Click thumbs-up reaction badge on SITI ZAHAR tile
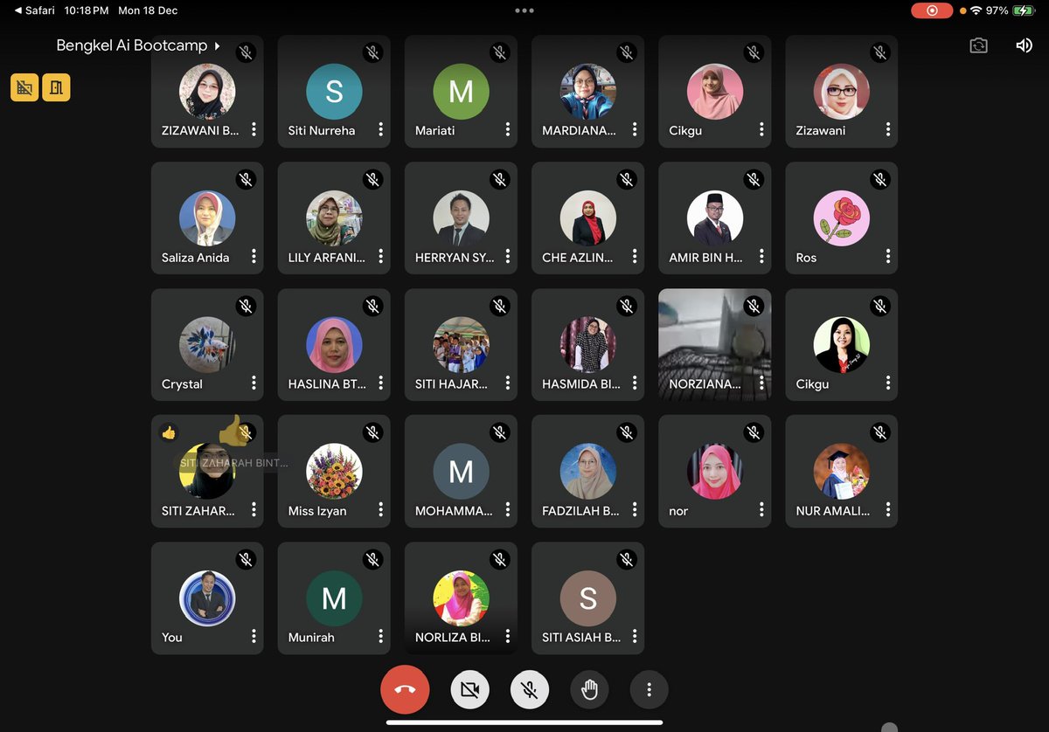Screen dimensions: 1049x732 [x=169, y=432]
